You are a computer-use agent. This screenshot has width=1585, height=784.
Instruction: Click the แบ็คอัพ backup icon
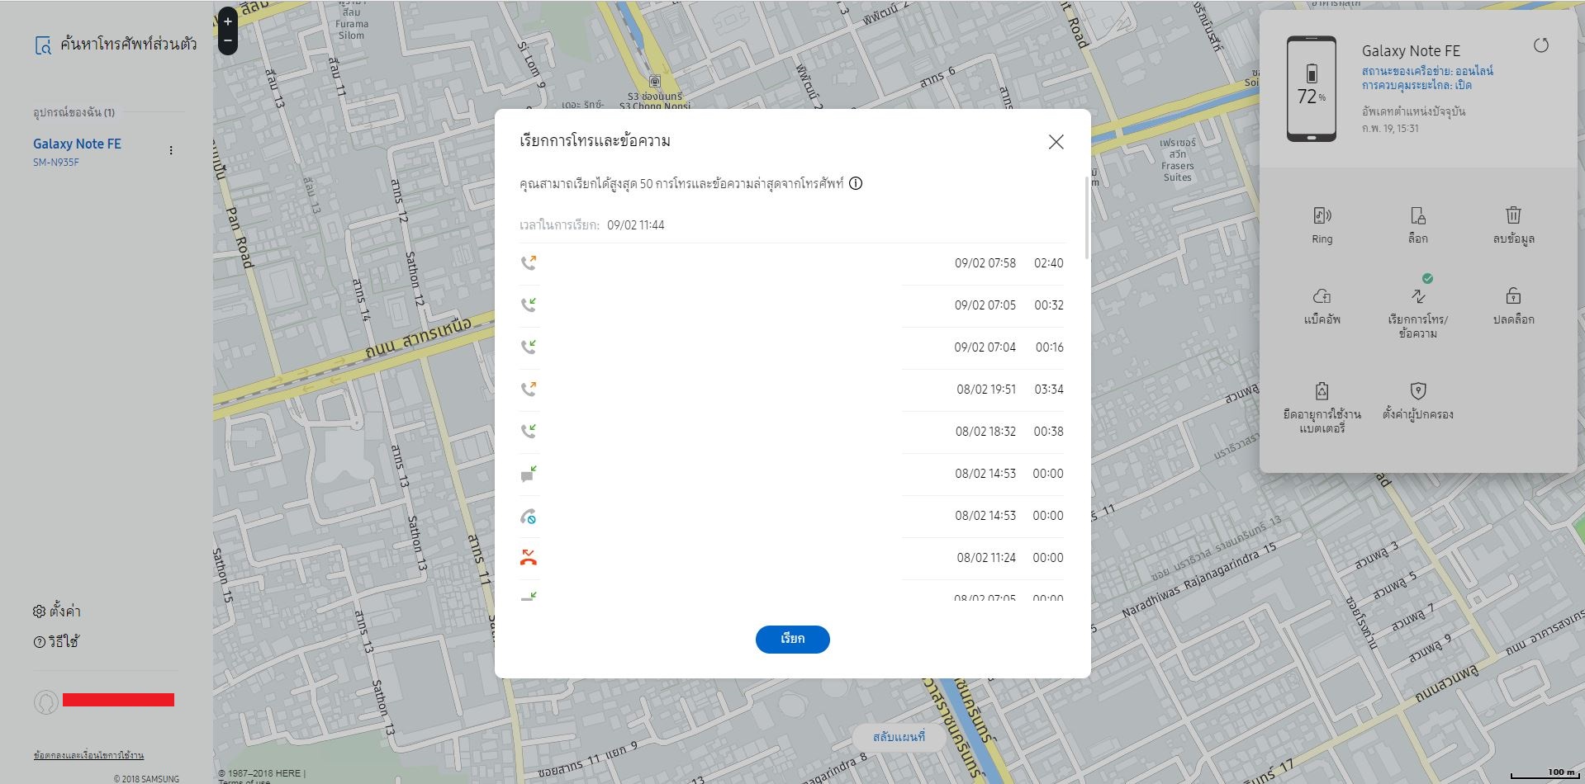click(1322, 295)
